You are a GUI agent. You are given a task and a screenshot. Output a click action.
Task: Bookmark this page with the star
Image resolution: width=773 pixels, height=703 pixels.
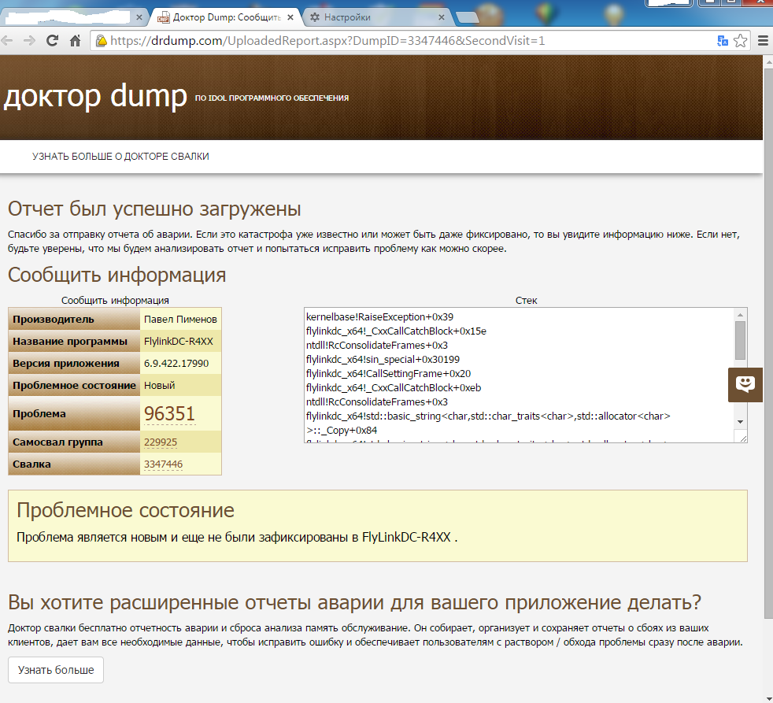point(740,41)
